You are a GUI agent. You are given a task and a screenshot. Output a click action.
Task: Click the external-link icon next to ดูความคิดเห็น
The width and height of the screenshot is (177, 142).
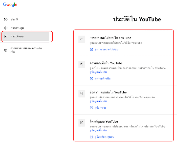[91, 79]
